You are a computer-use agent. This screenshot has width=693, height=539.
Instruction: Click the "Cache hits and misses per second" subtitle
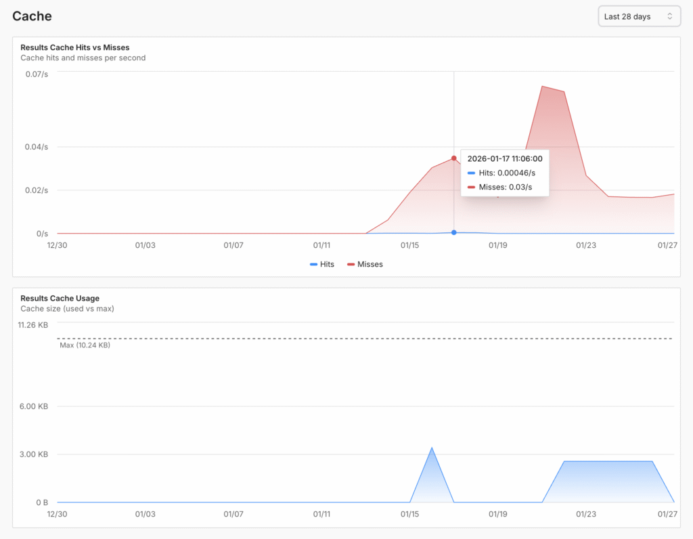[x=83, y=58]
